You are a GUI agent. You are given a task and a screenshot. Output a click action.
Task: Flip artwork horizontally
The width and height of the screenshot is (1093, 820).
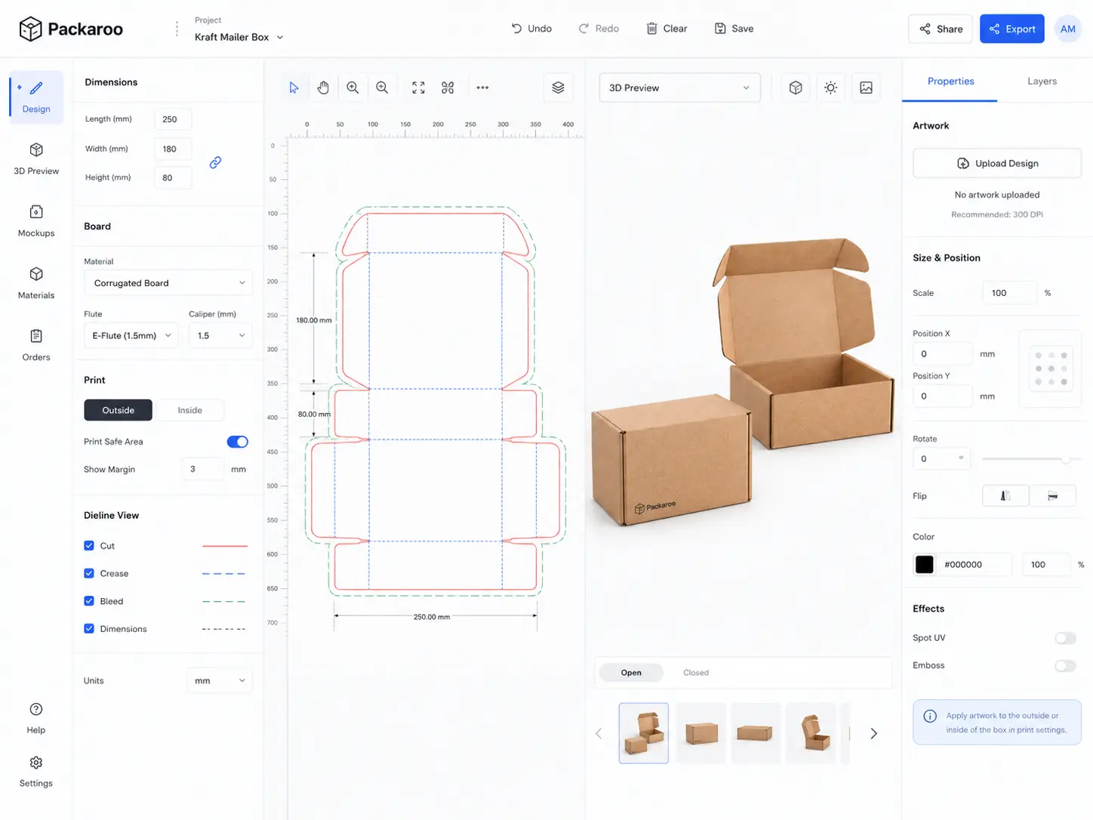tap(1005, 495)
